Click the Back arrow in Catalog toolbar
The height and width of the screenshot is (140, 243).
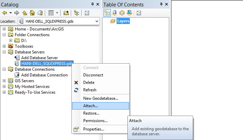click(x=5, y=13)
